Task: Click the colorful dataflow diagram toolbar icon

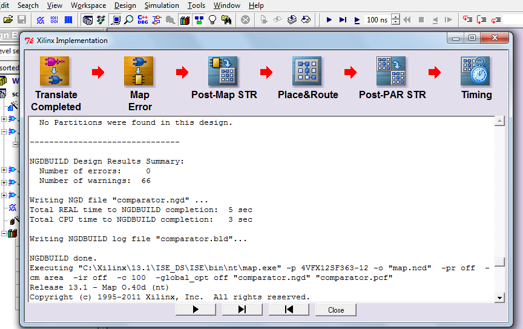Action: click(101, 20)
